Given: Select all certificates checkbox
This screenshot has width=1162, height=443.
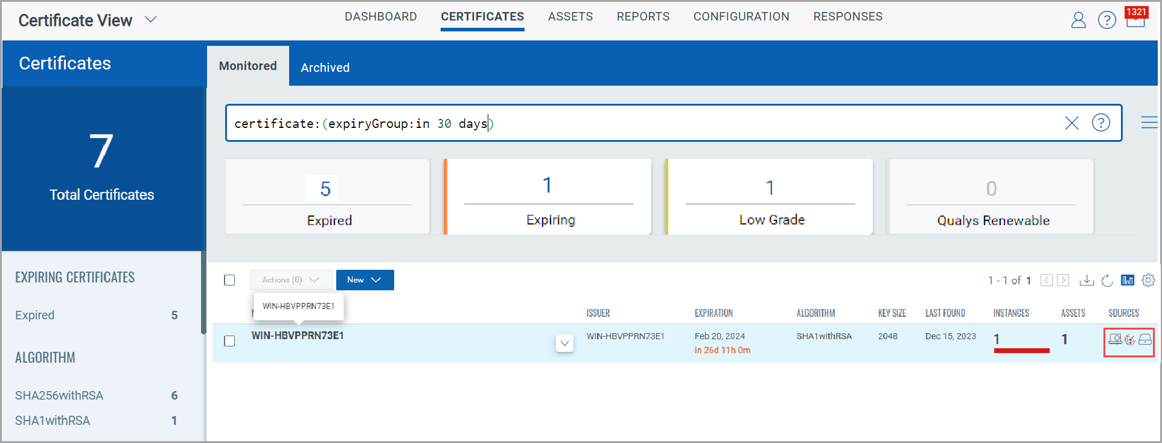Looking at the screenshot, I should (229, 280).
